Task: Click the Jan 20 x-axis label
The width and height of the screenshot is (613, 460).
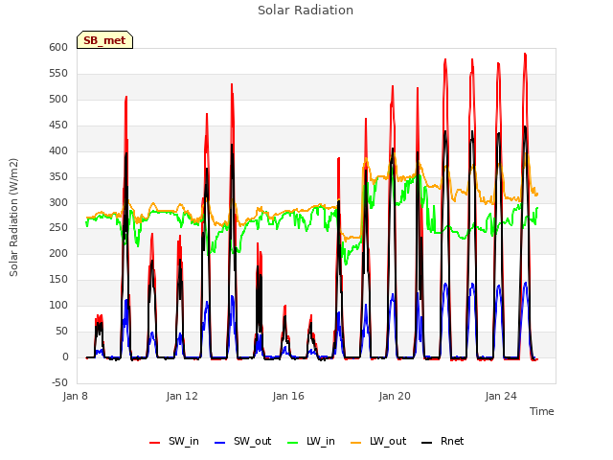Action: coord(395,396)
